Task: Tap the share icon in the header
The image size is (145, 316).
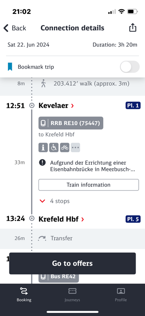Action: (x=132, y=28)
